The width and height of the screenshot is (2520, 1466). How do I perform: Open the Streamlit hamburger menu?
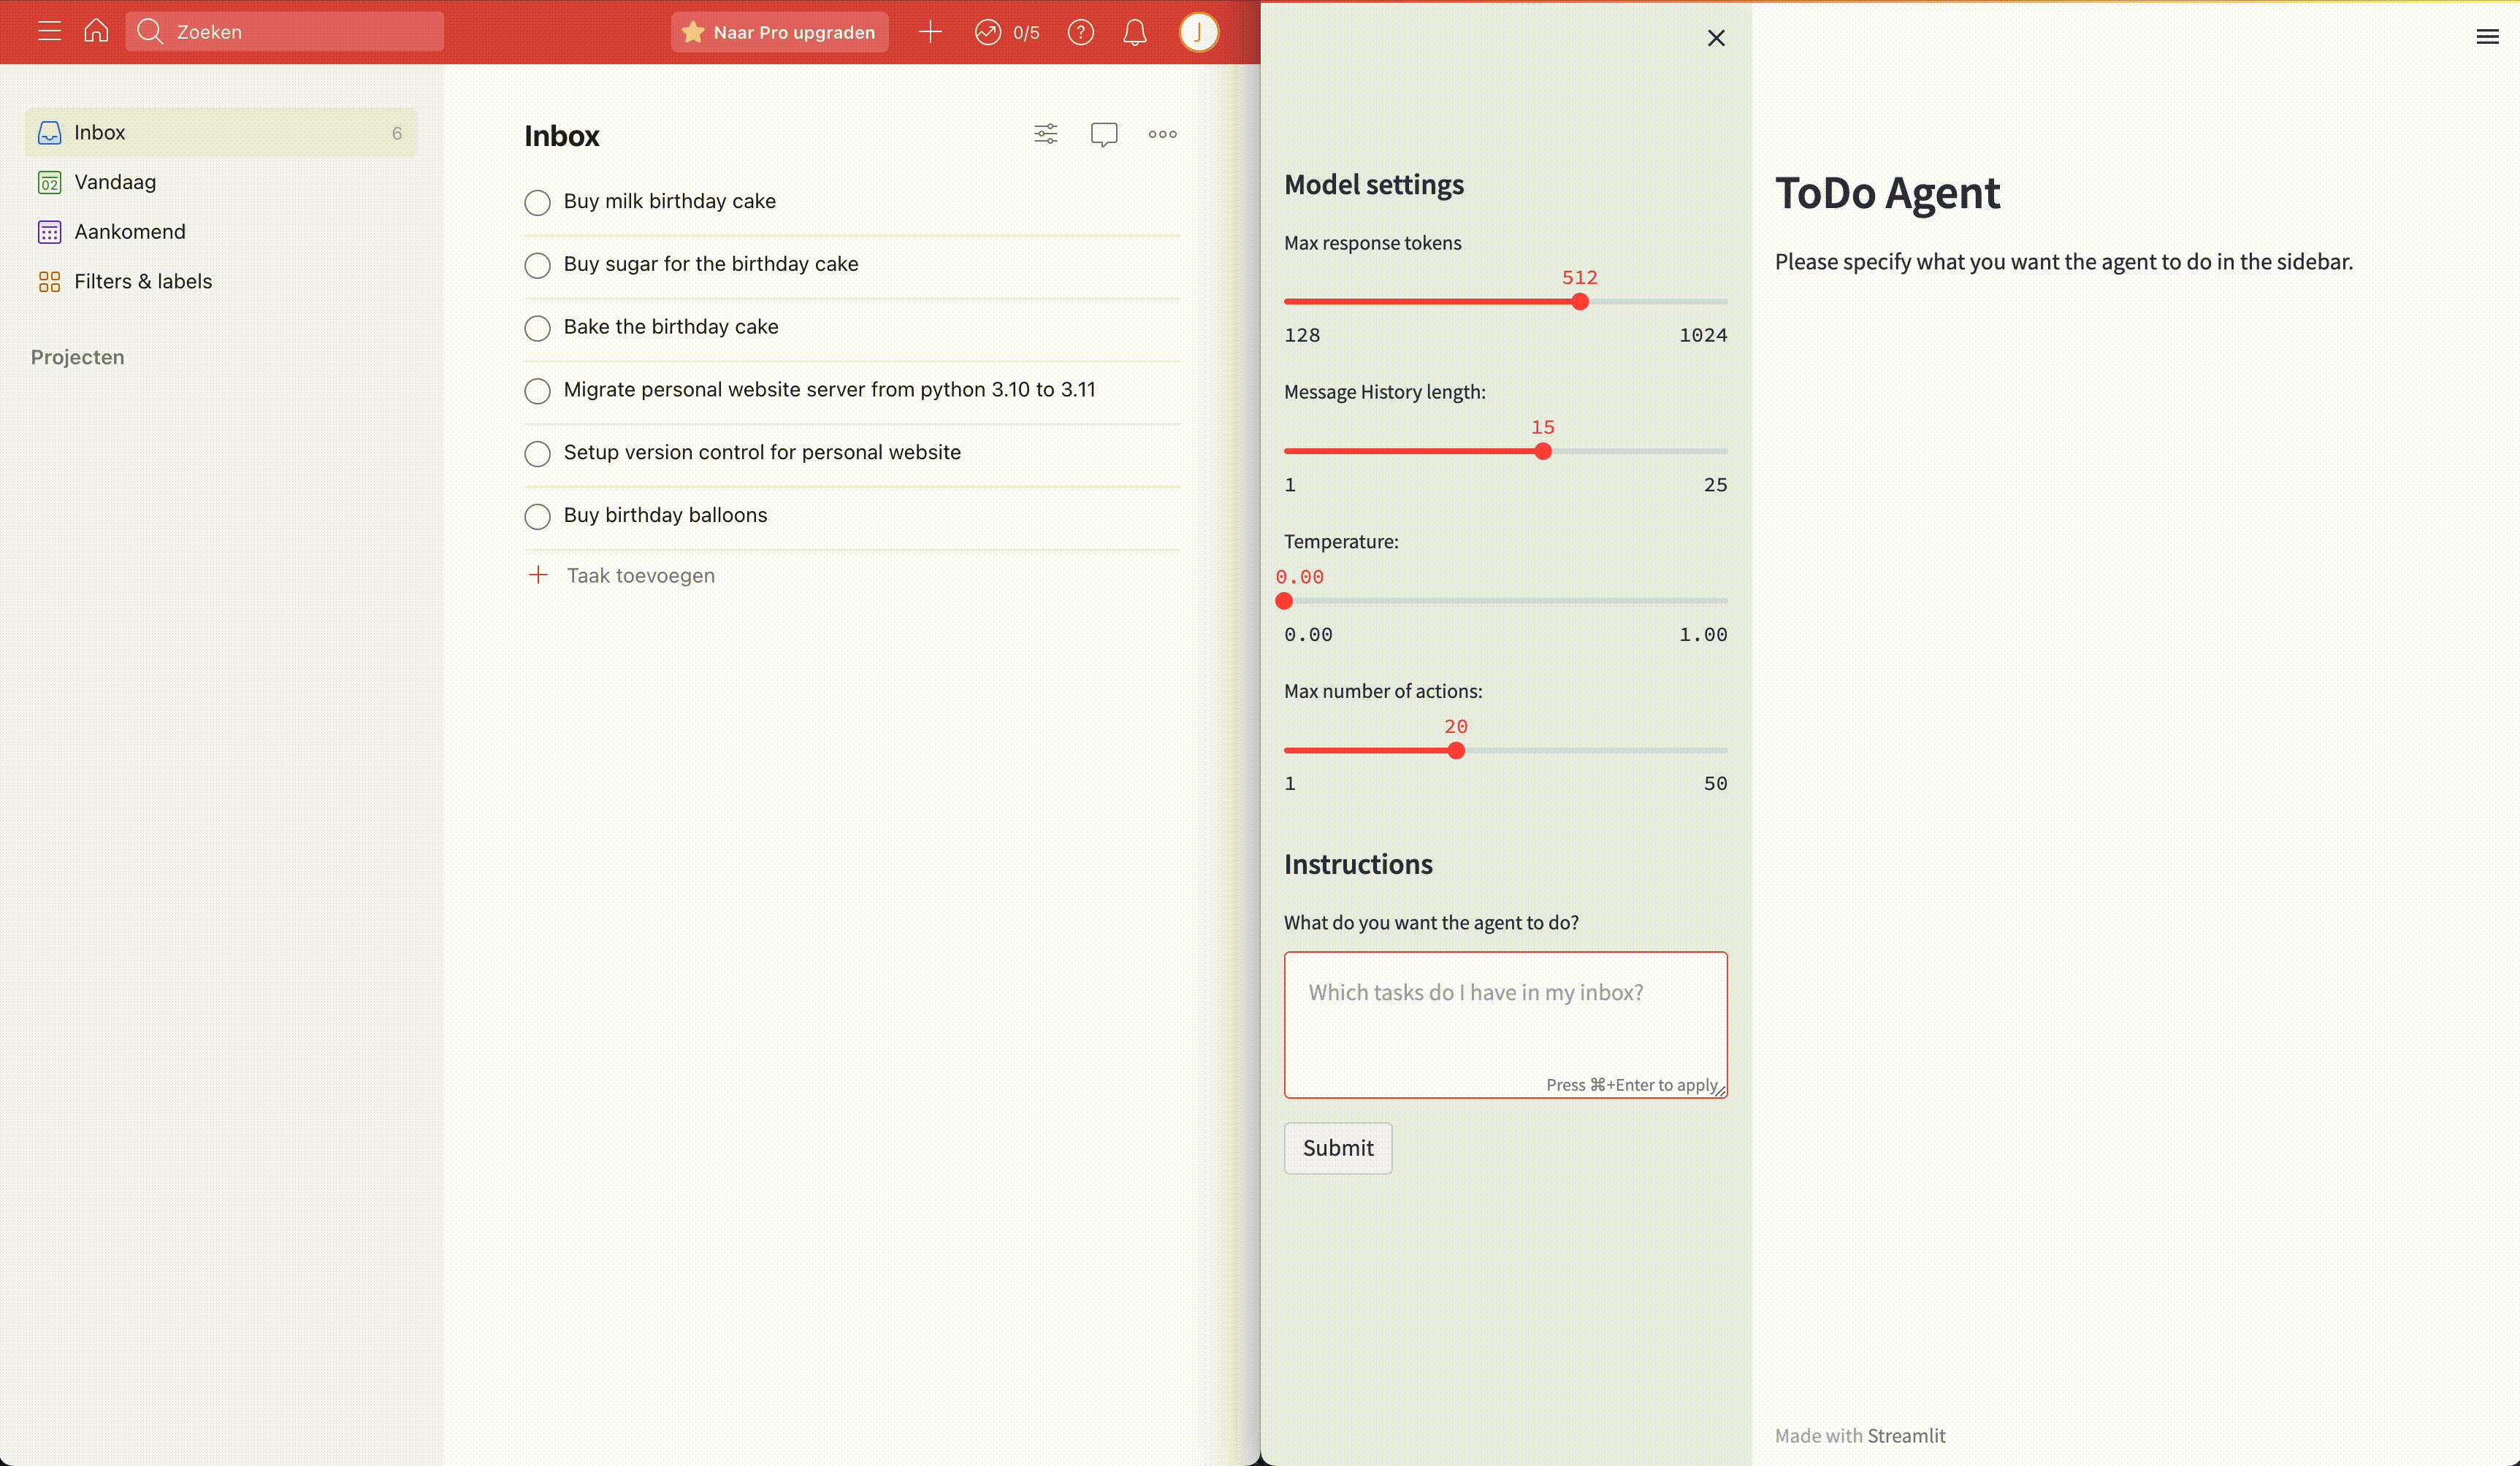point(2487,37)
